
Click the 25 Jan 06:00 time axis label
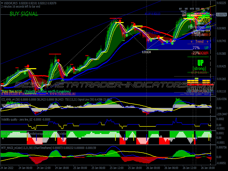pyautogui.click(x=99, y=168)
